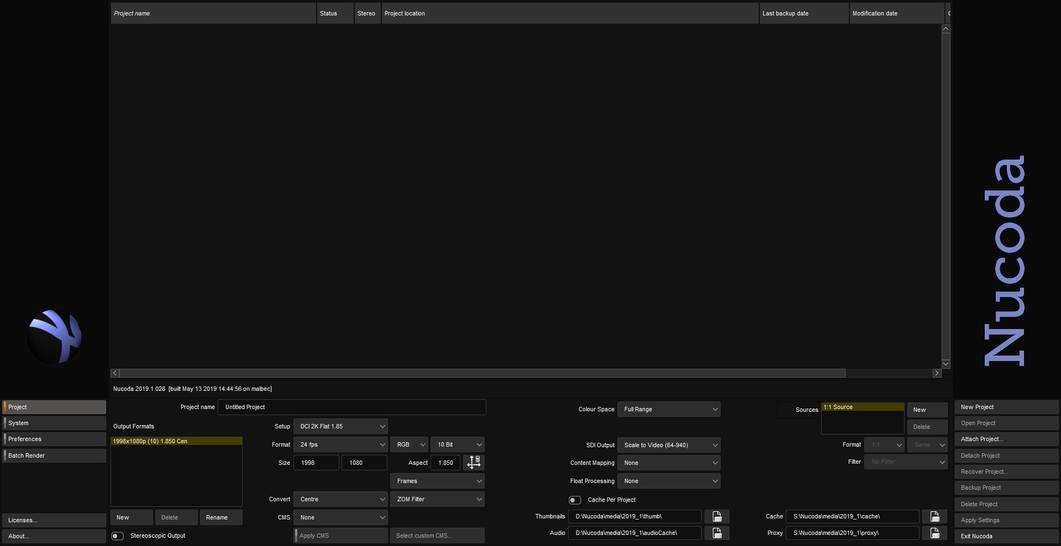Open the ZOM Filter dropdown

[x=437, y=499]
